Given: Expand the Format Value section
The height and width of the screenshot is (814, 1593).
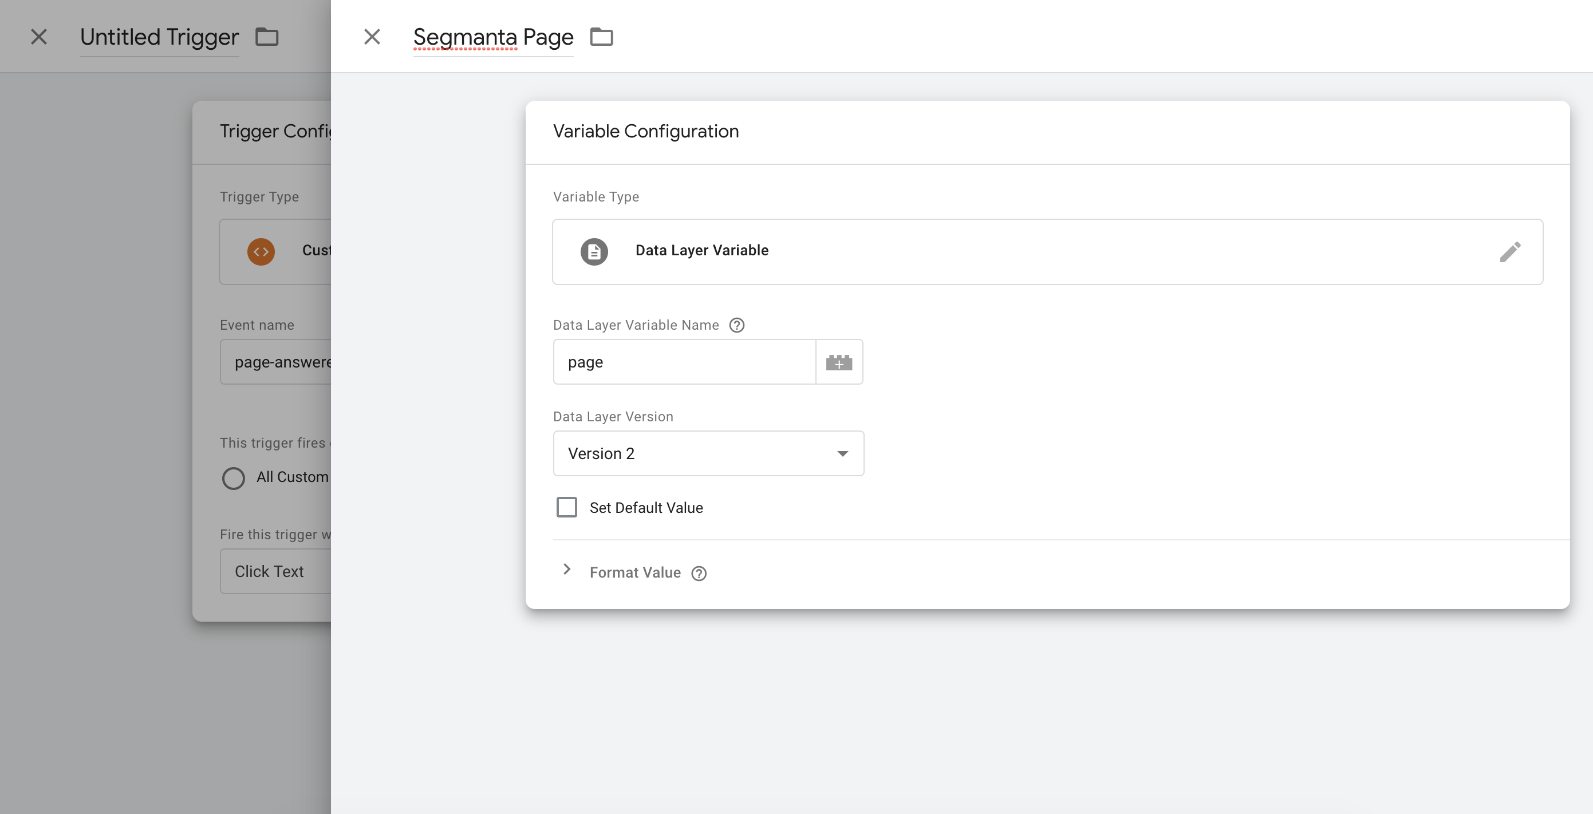Looking at the screenshot, I should tap(566, 569).
